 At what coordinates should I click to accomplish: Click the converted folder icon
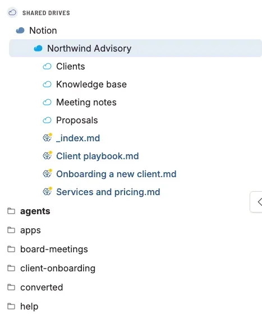(11, 287)
